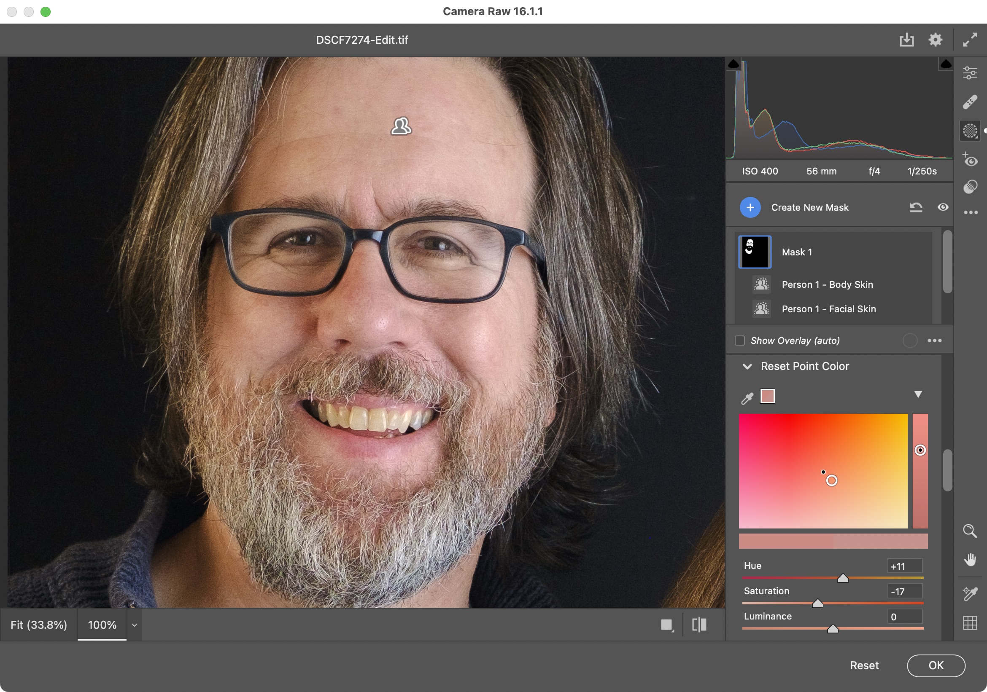Click the Person 1 - Facial Skin person icon
987x692 pixels.
click(761, 309)
